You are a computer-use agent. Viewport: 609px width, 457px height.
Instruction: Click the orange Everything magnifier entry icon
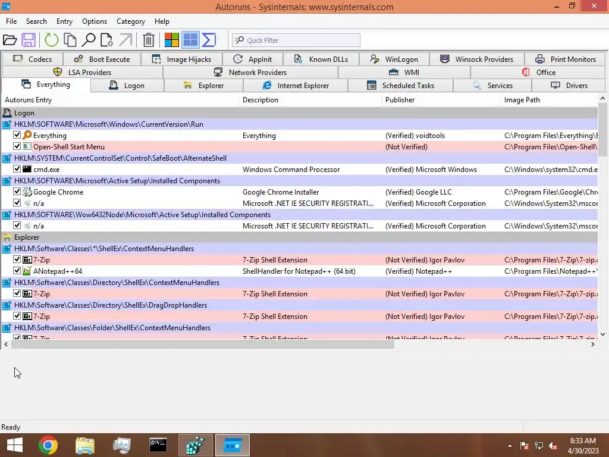27,135
